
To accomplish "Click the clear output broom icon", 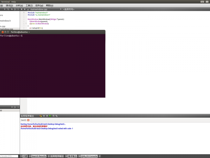I will click(x=41, y=116).
